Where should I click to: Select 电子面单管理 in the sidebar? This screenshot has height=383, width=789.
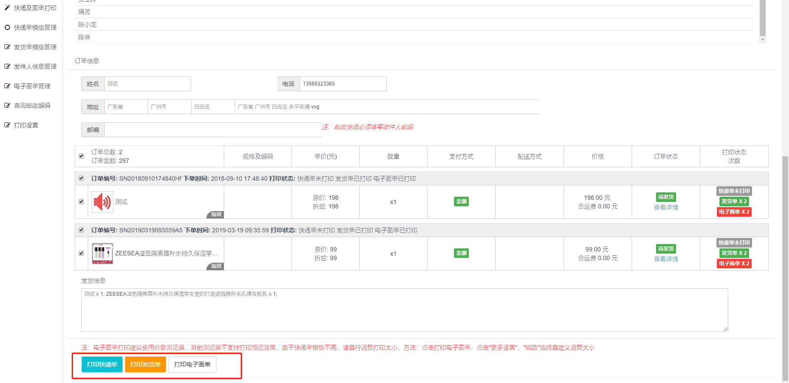click(x=32, y=86)
